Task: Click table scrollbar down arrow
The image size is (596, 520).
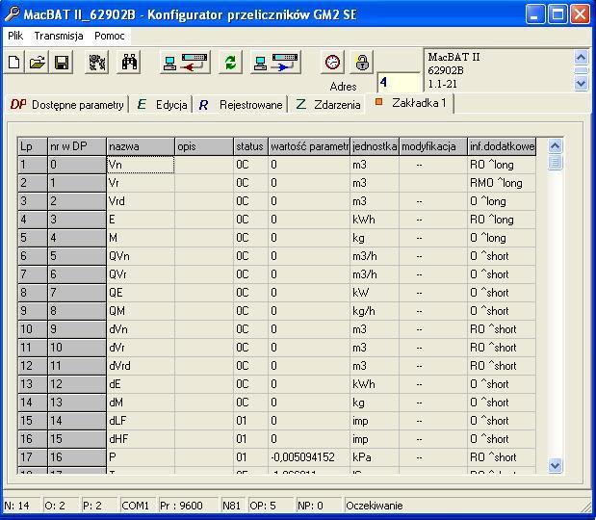Action: point(555,465)
